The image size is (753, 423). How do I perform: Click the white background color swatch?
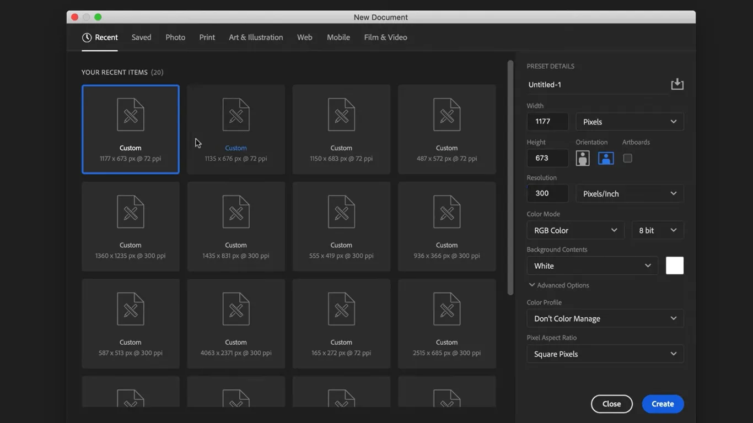click(x=675, y=265)
